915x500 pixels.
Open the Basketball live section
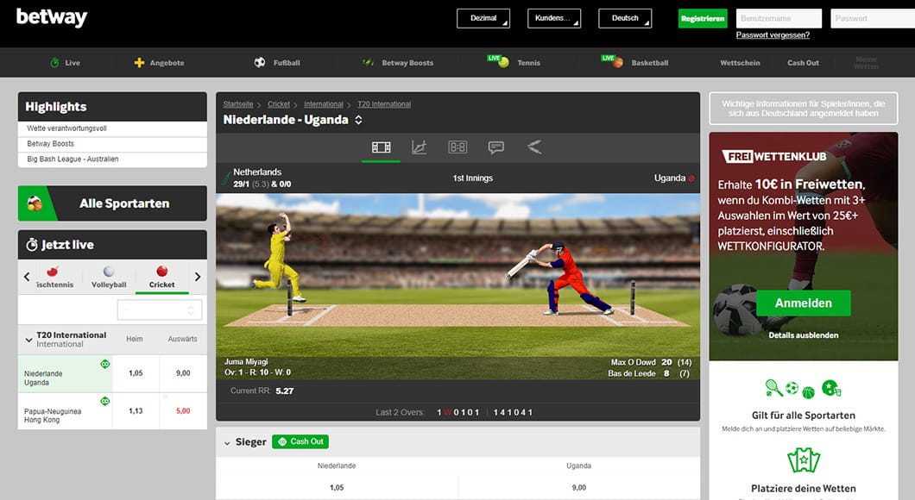[x=635, y=62]
